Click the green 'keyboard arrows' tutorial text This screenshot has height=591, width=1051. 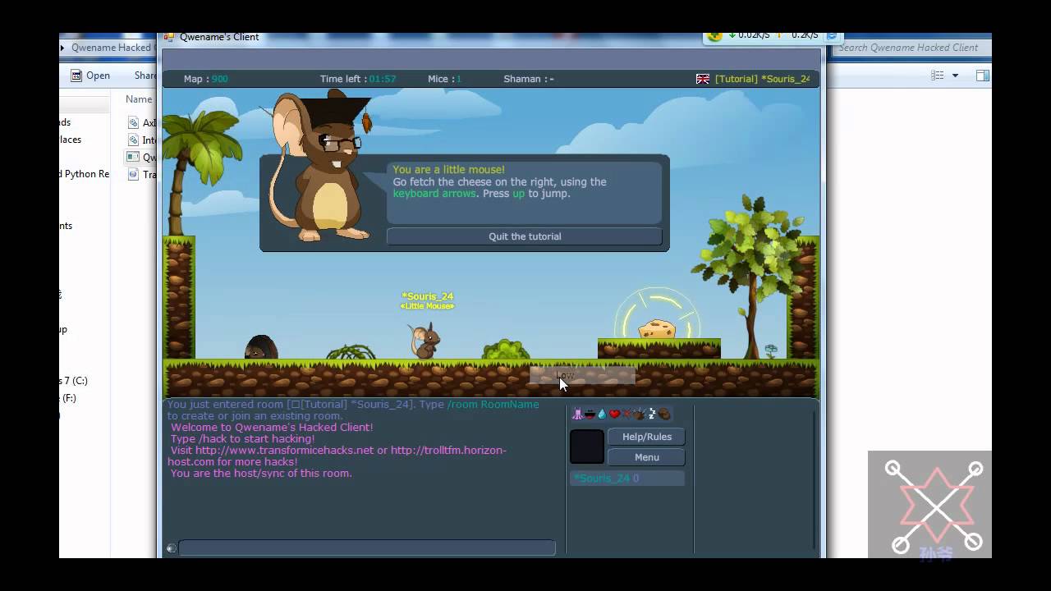tap(434, 194)
